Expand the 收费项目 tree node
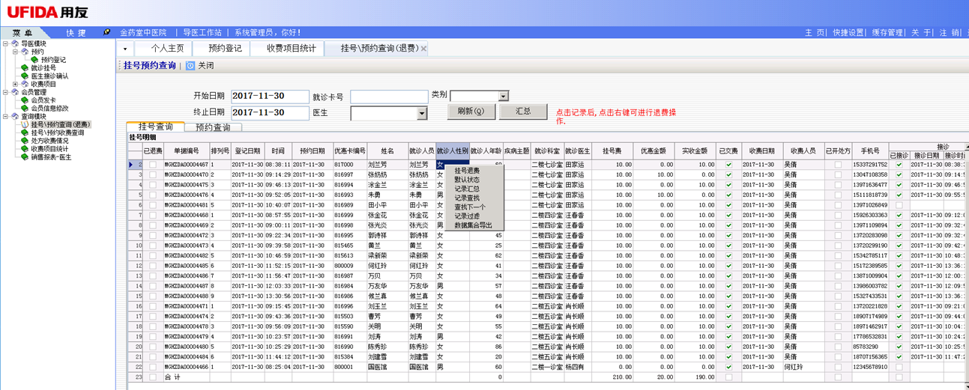Viewport: 969px width, 390px height. coord(15,85)
